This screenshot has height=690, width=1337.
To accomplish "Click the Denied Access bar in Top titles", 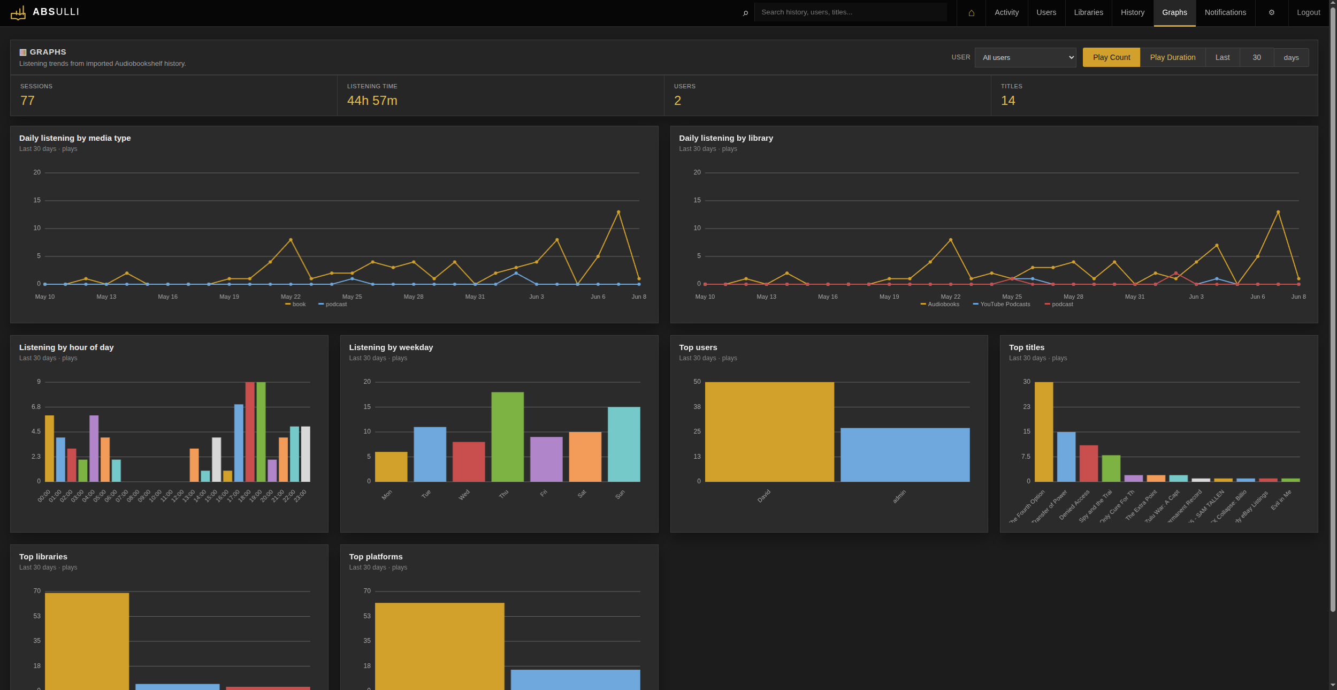I will pos(1088,463).
